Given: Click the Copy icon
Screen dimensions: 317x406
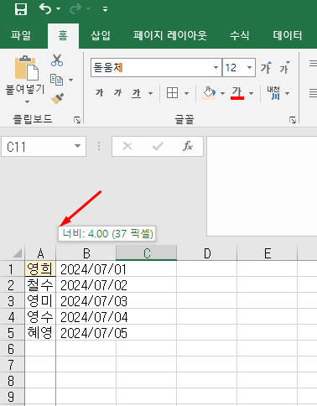Looking at the screenshot, I should click(x=56, y=80).
